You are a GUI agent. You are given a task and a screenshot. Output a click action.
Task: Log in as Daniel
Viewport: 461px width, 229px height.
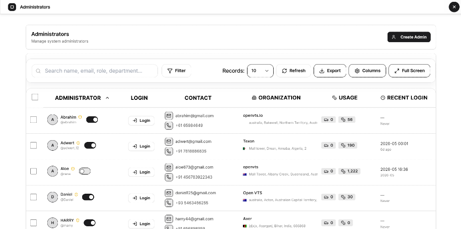tap(141, 198)
